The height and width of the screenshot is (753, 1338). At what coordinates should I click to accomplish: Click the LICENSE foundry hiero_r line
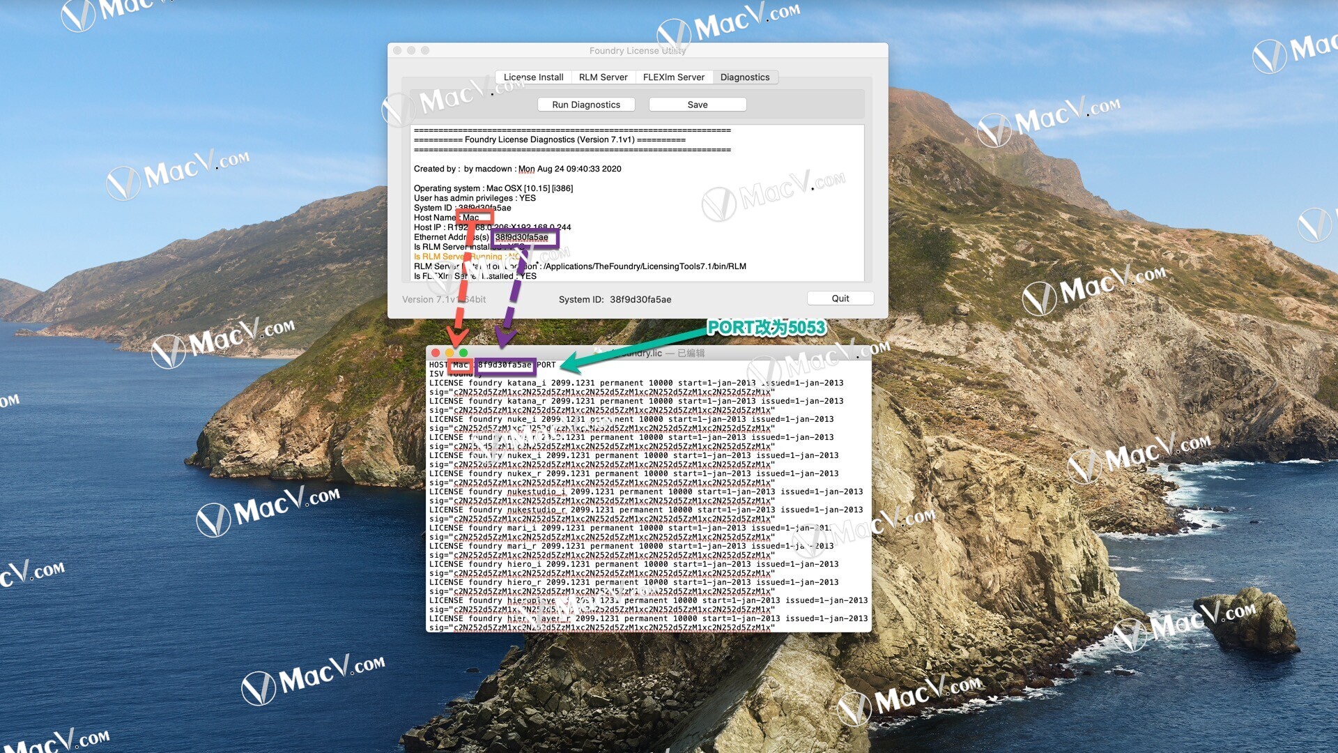(x=634, y=582)
